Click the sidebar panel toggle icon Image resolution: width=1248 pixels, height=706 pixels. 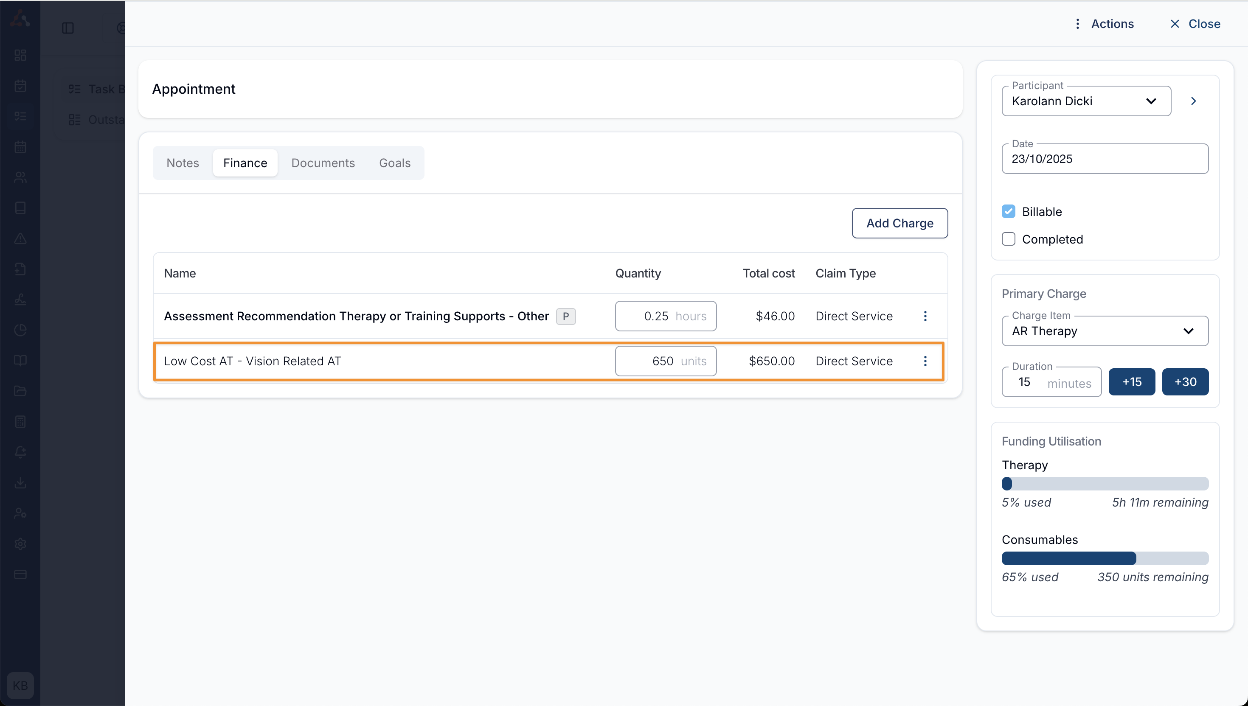[68, 28]
